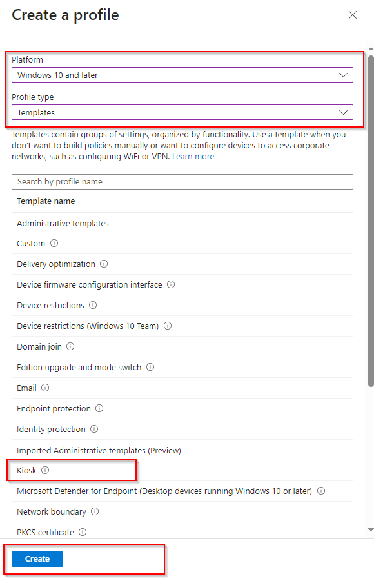The image size is (374, 583).
Task: Click the Create button
Action: coord(36,559)
